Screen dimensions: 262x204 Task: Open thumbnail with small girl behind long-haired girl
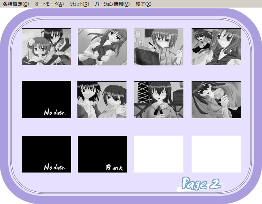[x=216, y=47]
